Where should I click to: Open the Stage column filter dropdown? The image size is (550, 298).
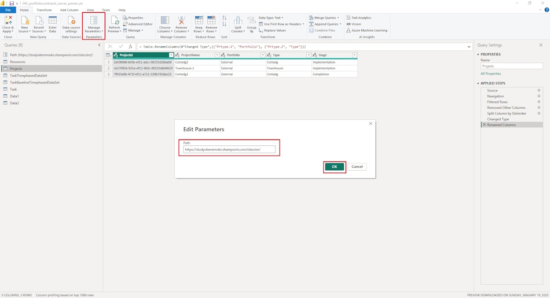(355, 55)
